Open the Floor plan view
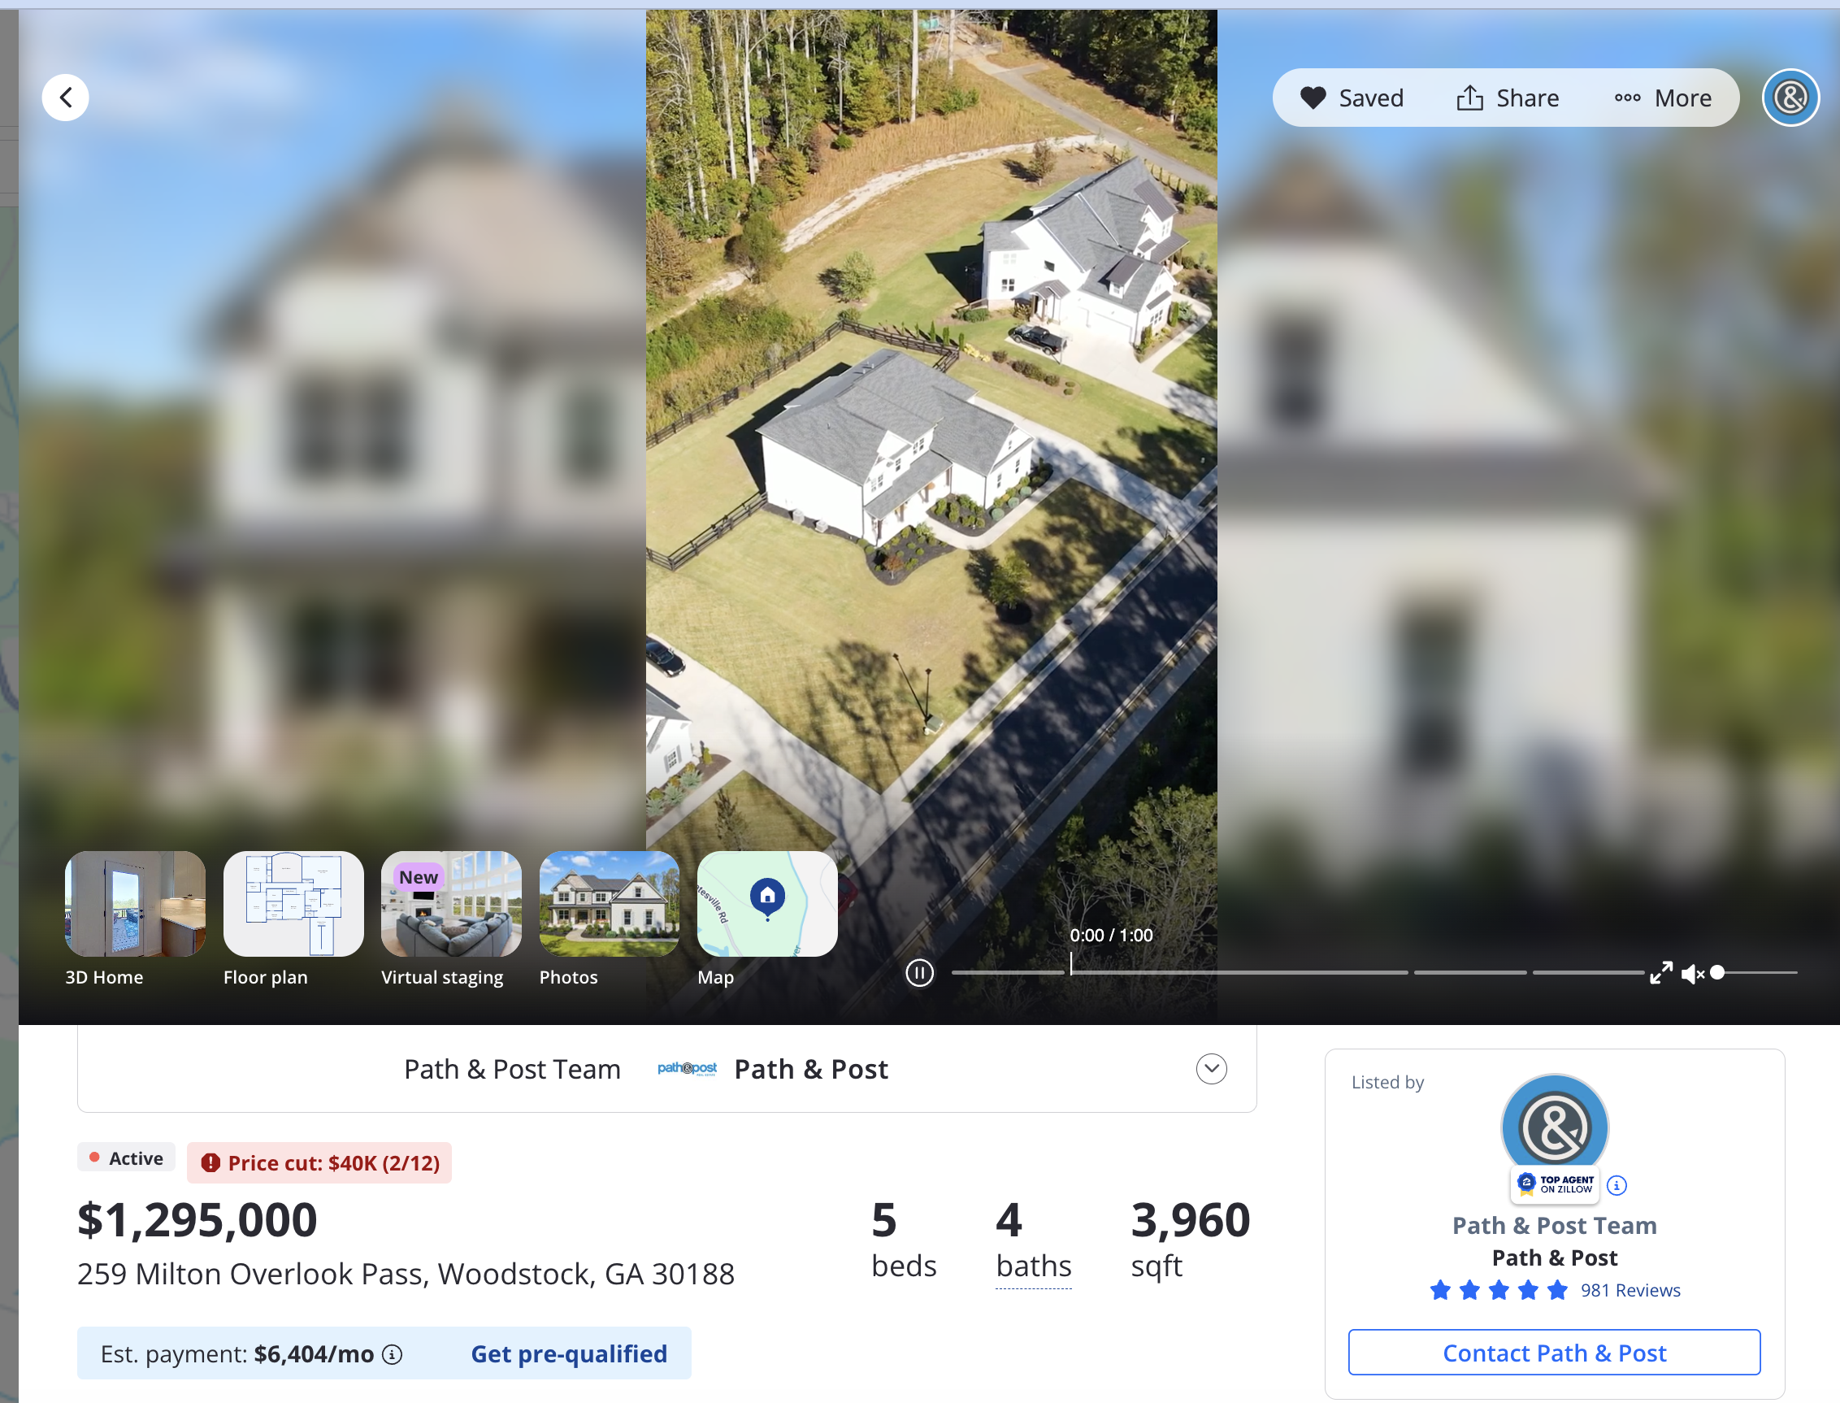Screen dimensions: 1840x1403 pos(293,919)
